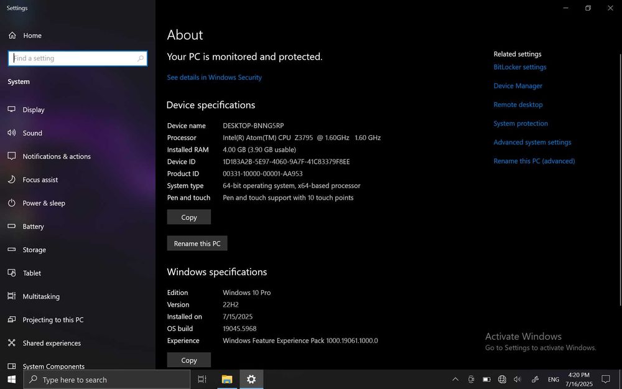Viewport: 622px width, 389px height.
Task: Open Task View from the taskbar
Action: pos(202,380)
